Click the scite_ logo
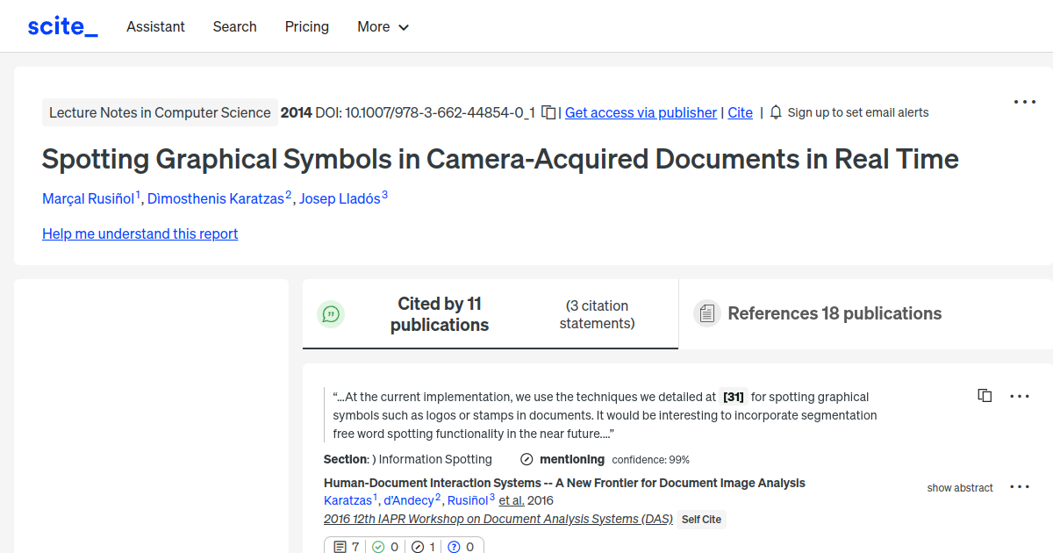 click(x=62, y=25)
